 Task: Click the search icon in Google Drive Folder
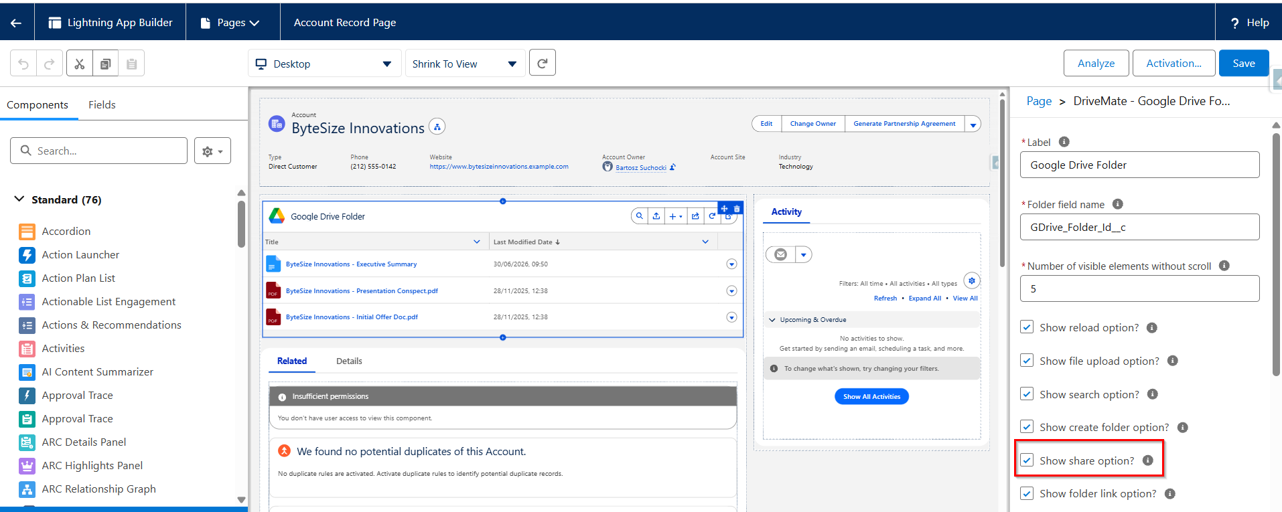[x=640, y=216]
